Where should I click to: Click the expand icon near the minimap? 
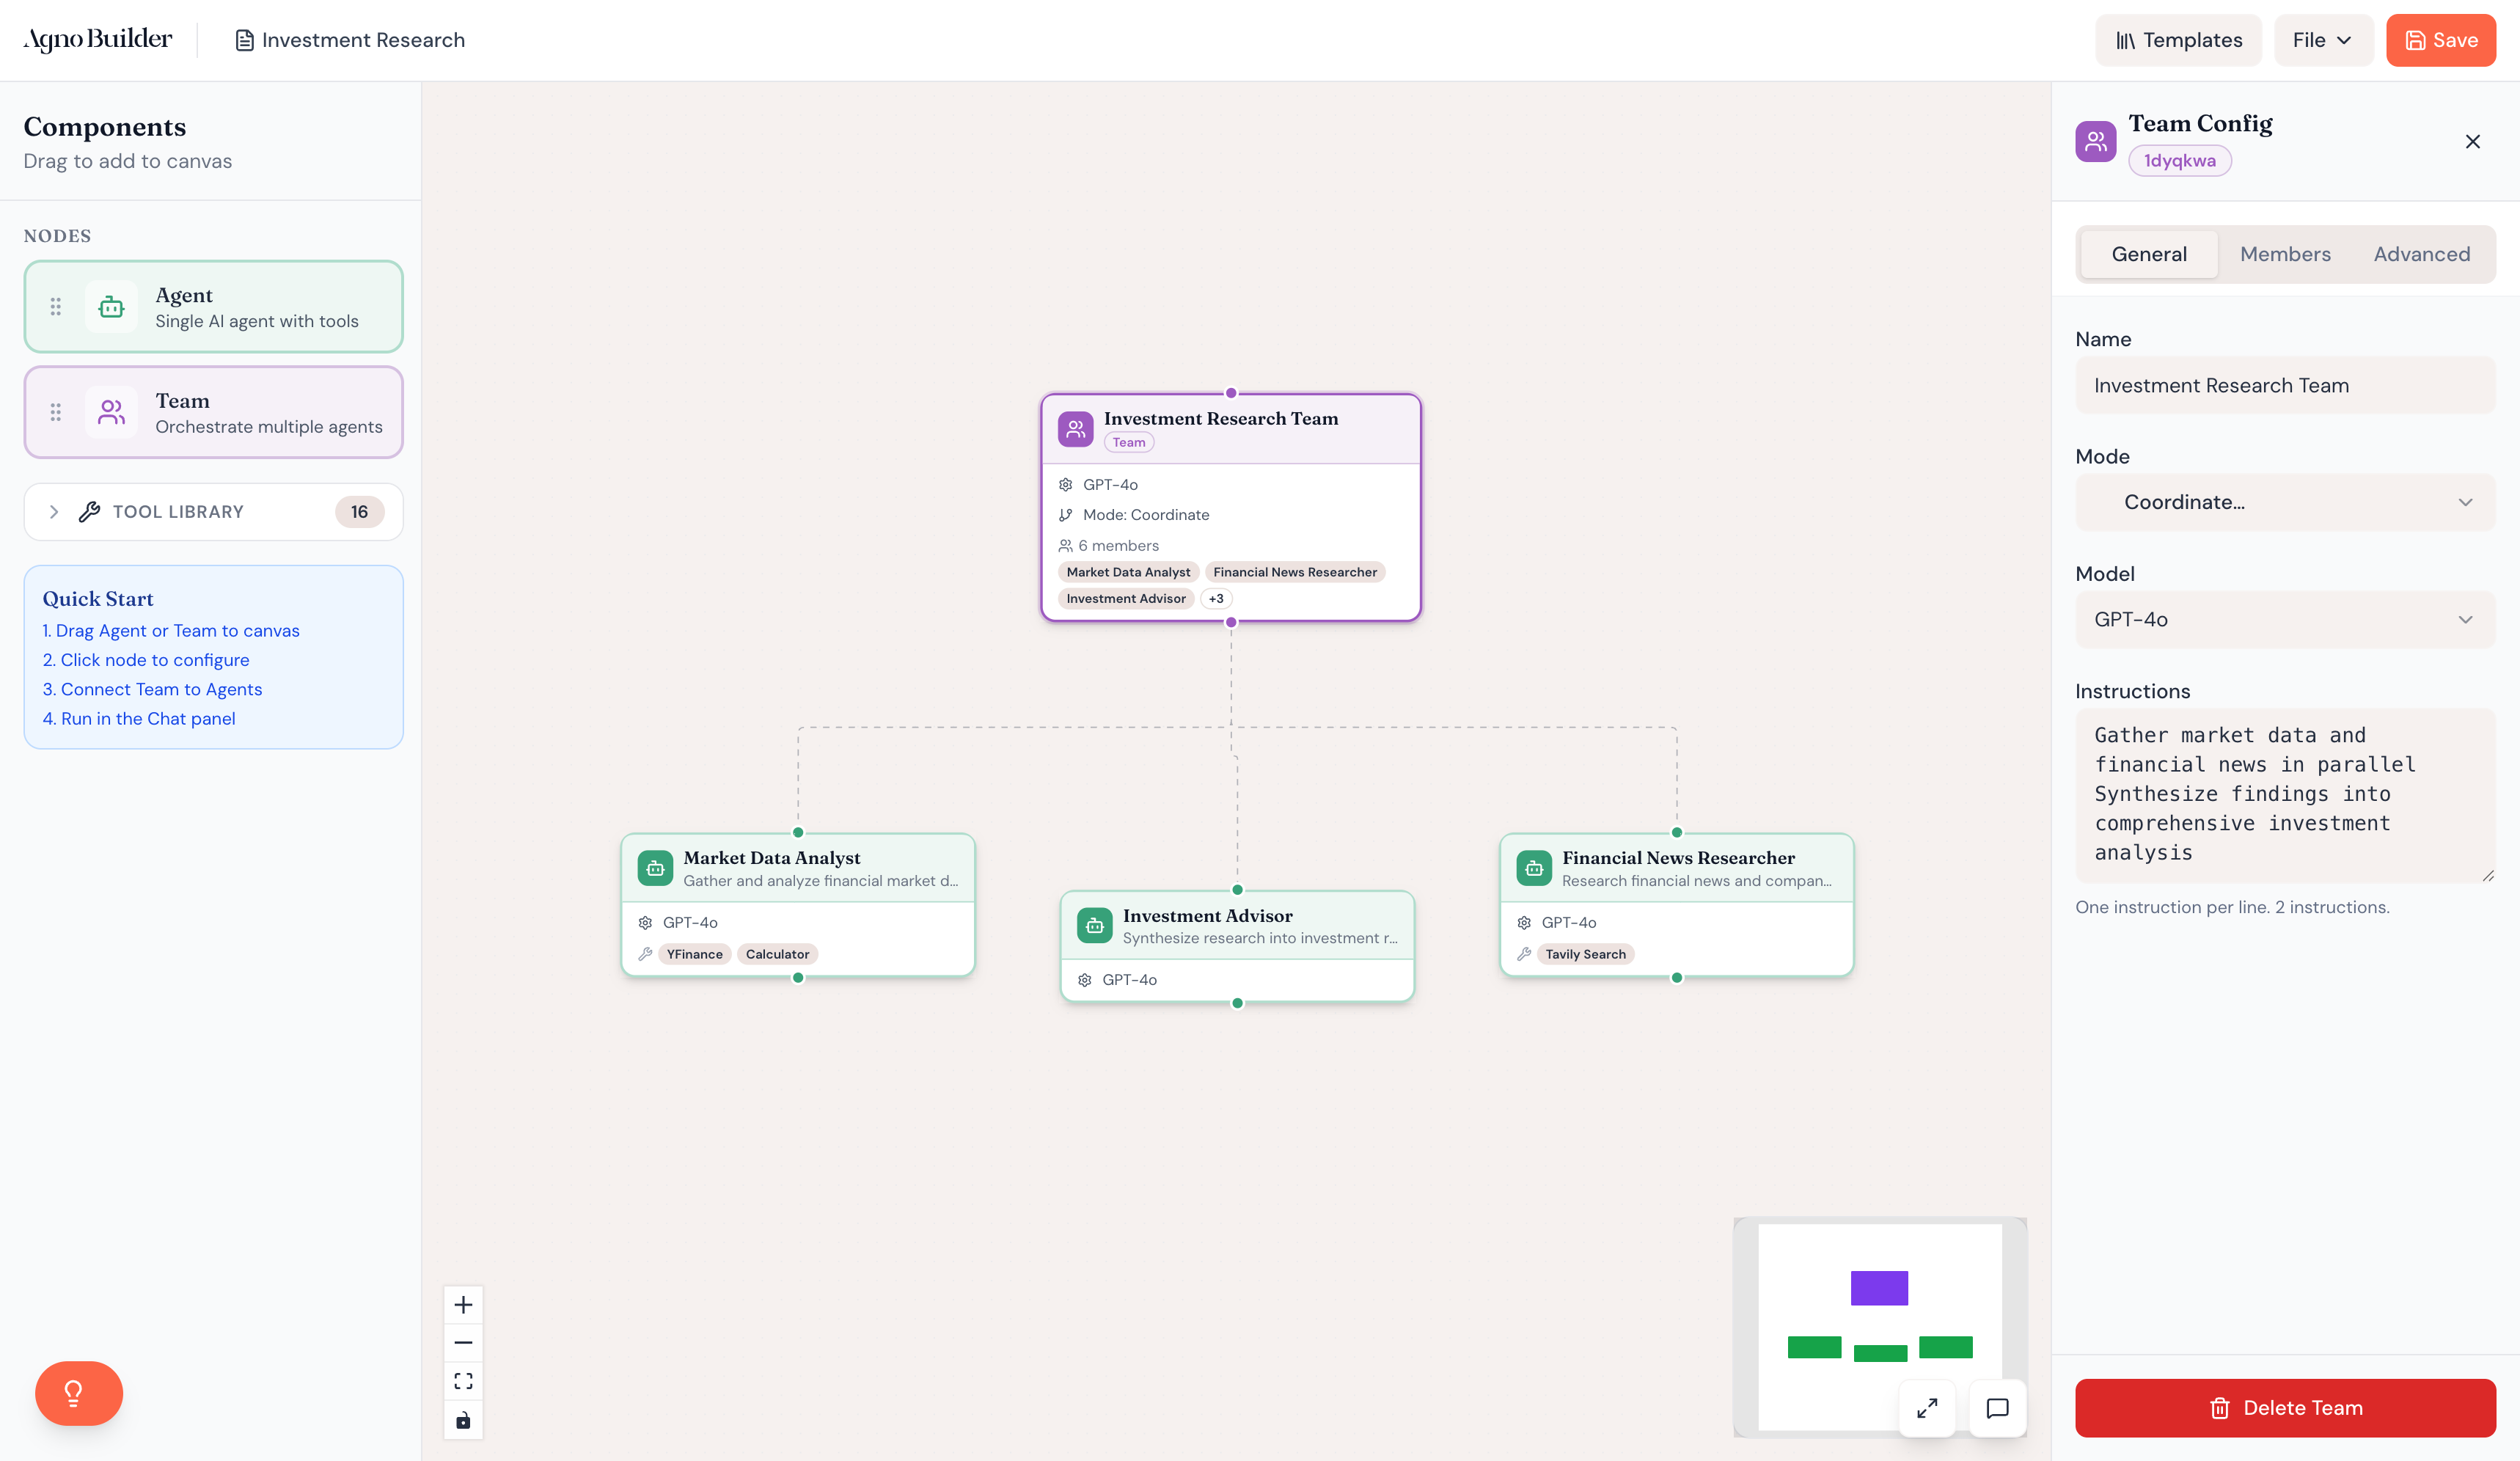click(x=1928, y=1408)
